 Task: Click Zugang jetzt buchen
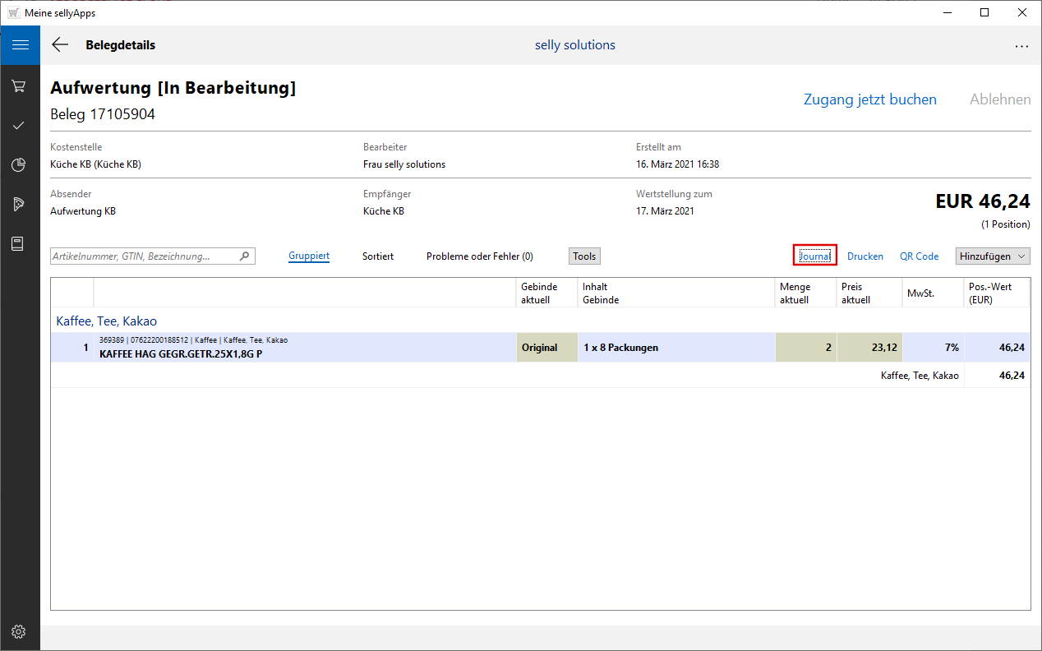pyautogui.click(x=869, y=99)
